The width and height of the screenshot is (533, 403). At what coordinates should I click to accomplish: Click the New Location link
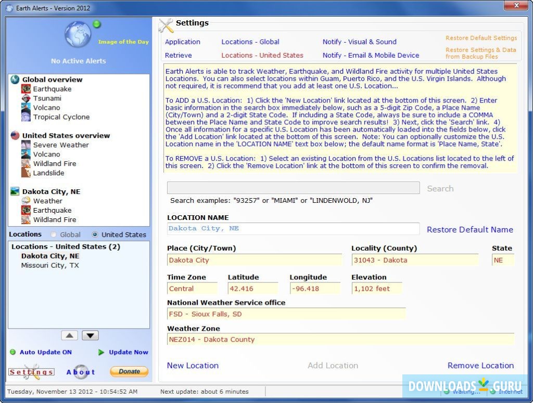193,366
